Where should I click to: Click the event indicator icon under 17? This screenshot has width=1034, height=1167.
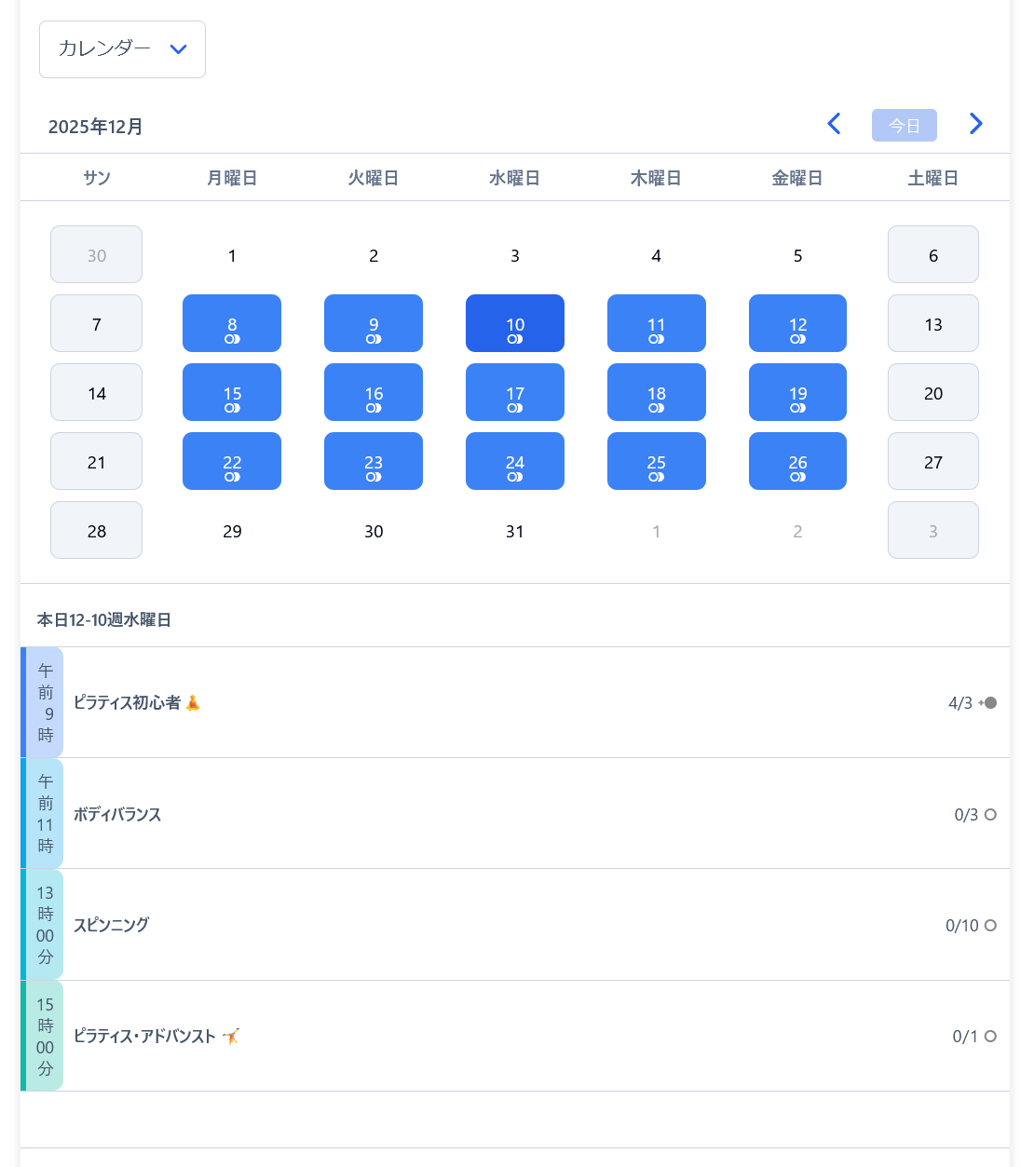click(514, 408)
